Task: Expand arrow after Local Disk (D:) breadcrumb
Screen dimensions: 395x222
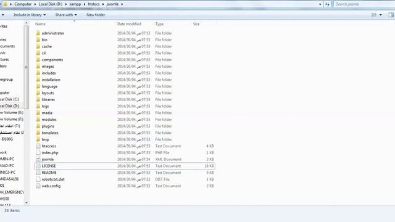Action: [x=66, y=4]
